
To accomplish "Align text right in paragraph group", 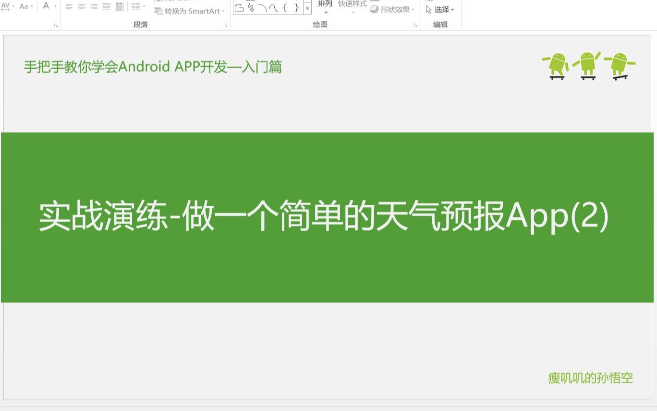I will pos(94,6).
